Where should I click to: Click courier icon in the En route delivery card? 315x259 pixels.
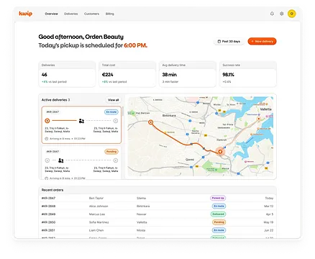pyautogui.click(x=81, y=121)
